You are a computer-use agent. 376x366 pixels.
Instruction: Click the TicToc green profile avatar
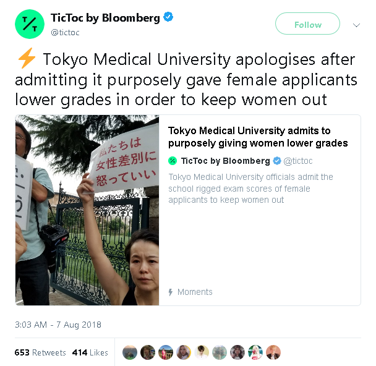(x=30, y=24)
